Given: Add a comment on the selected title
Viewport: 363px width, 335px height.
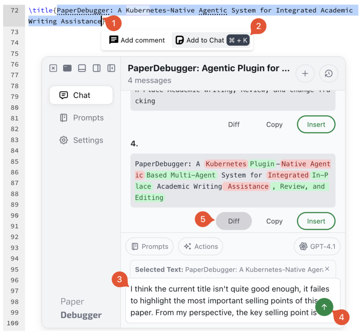Looking at the screenshot, I should 136,40.
